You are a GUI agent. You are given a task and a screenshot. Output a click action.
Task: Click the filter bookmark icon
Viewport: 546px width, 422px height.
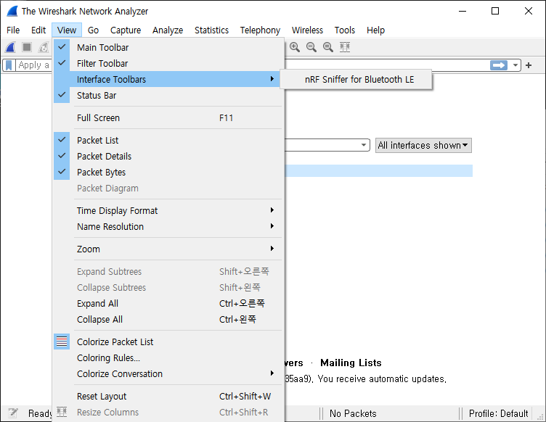(x=9, y=65)
